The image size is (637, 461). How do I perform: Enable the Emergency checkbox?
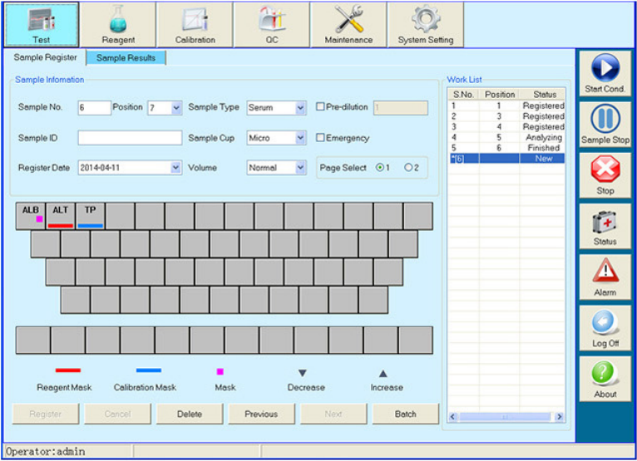click(x=320, y=138)
